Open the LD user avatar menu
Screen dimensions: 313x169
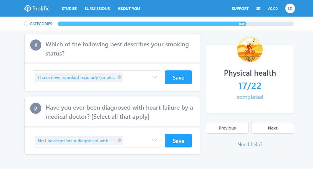coord(290,9)
